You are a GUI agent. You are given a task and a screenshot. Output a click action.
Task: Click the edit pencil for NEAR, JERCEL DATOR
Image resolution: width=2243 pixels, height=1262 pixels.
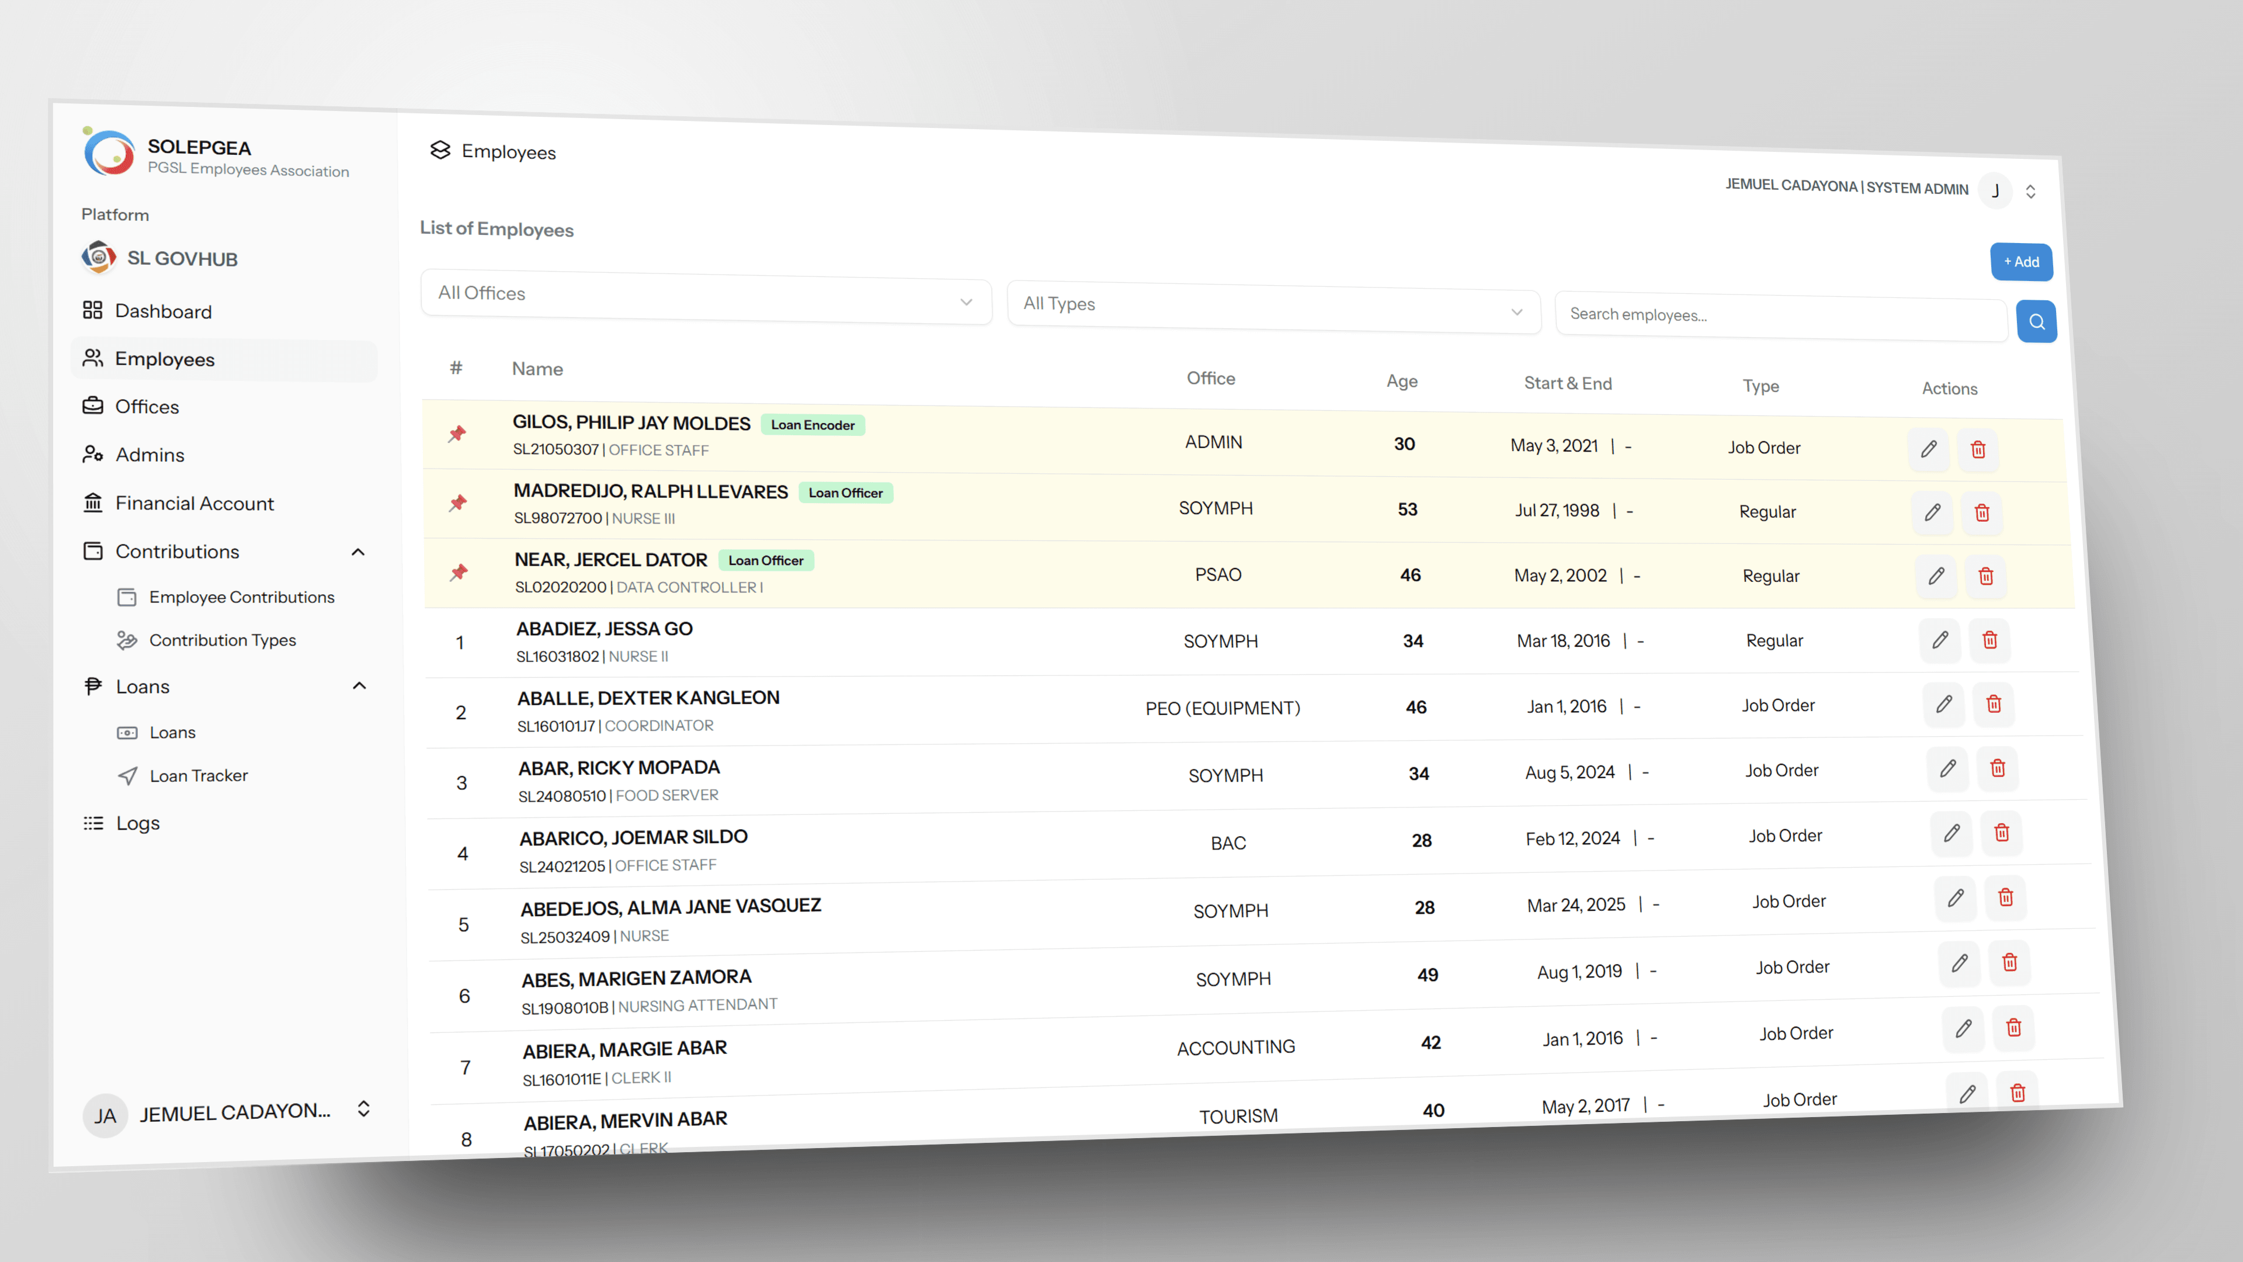tap(1936, 575)
